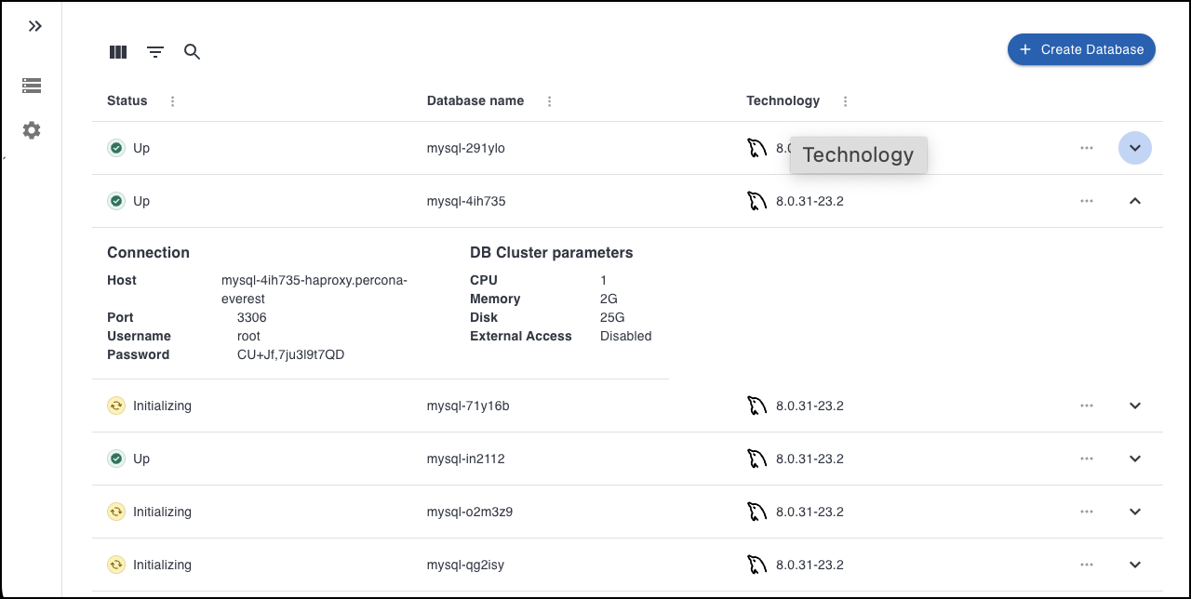
Task: Click the show/hide columns icon
Action: (x=118, y=52)
